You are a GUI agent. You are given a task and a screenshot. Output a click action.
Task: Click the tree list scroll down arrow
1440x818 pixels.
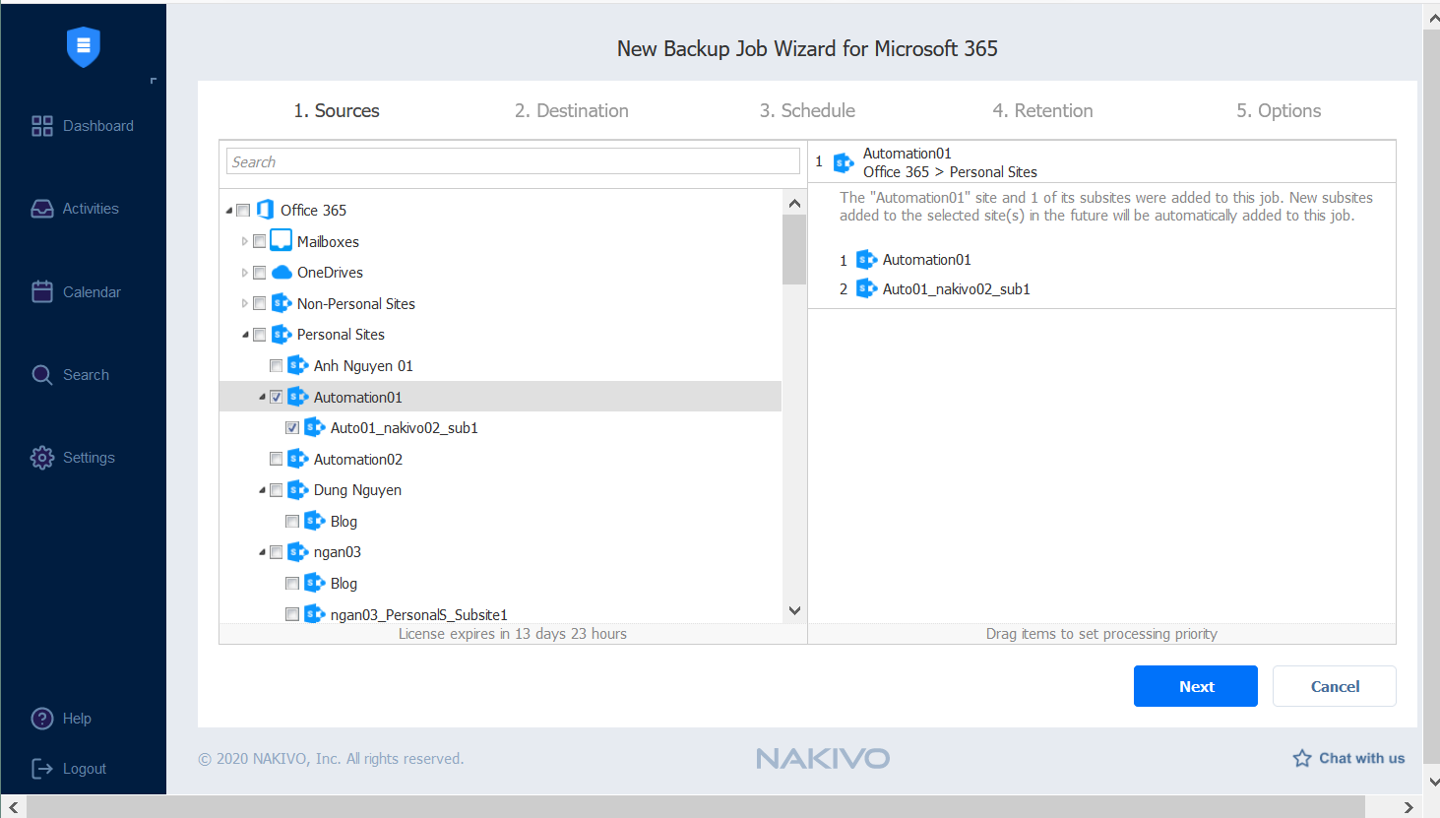click(x=794, y=610)
